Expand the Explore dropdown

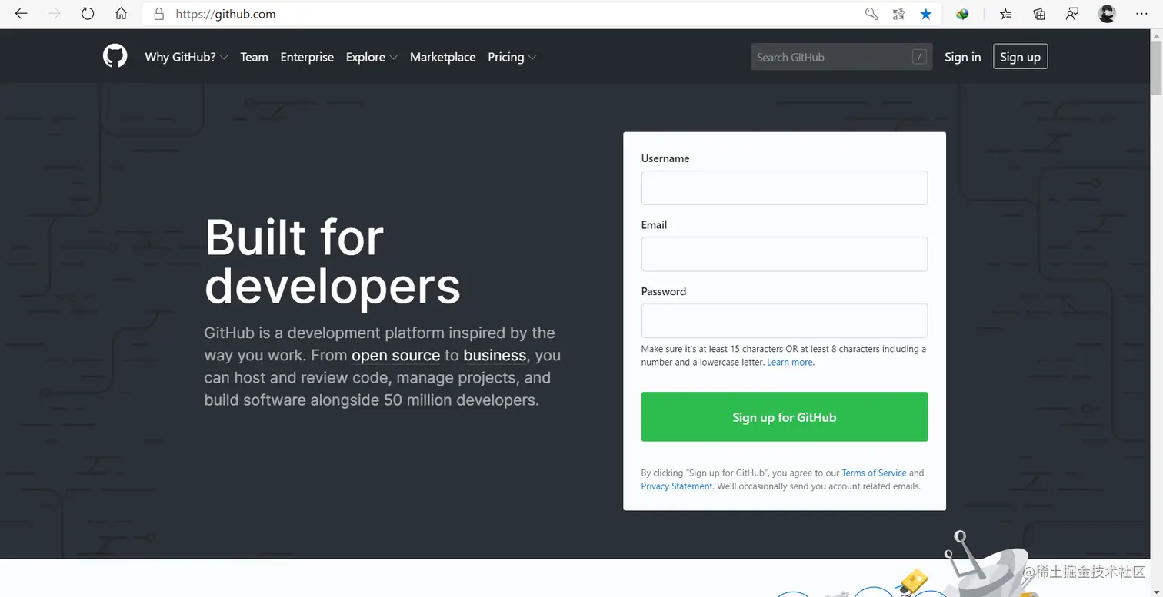(x=372, y=57)
